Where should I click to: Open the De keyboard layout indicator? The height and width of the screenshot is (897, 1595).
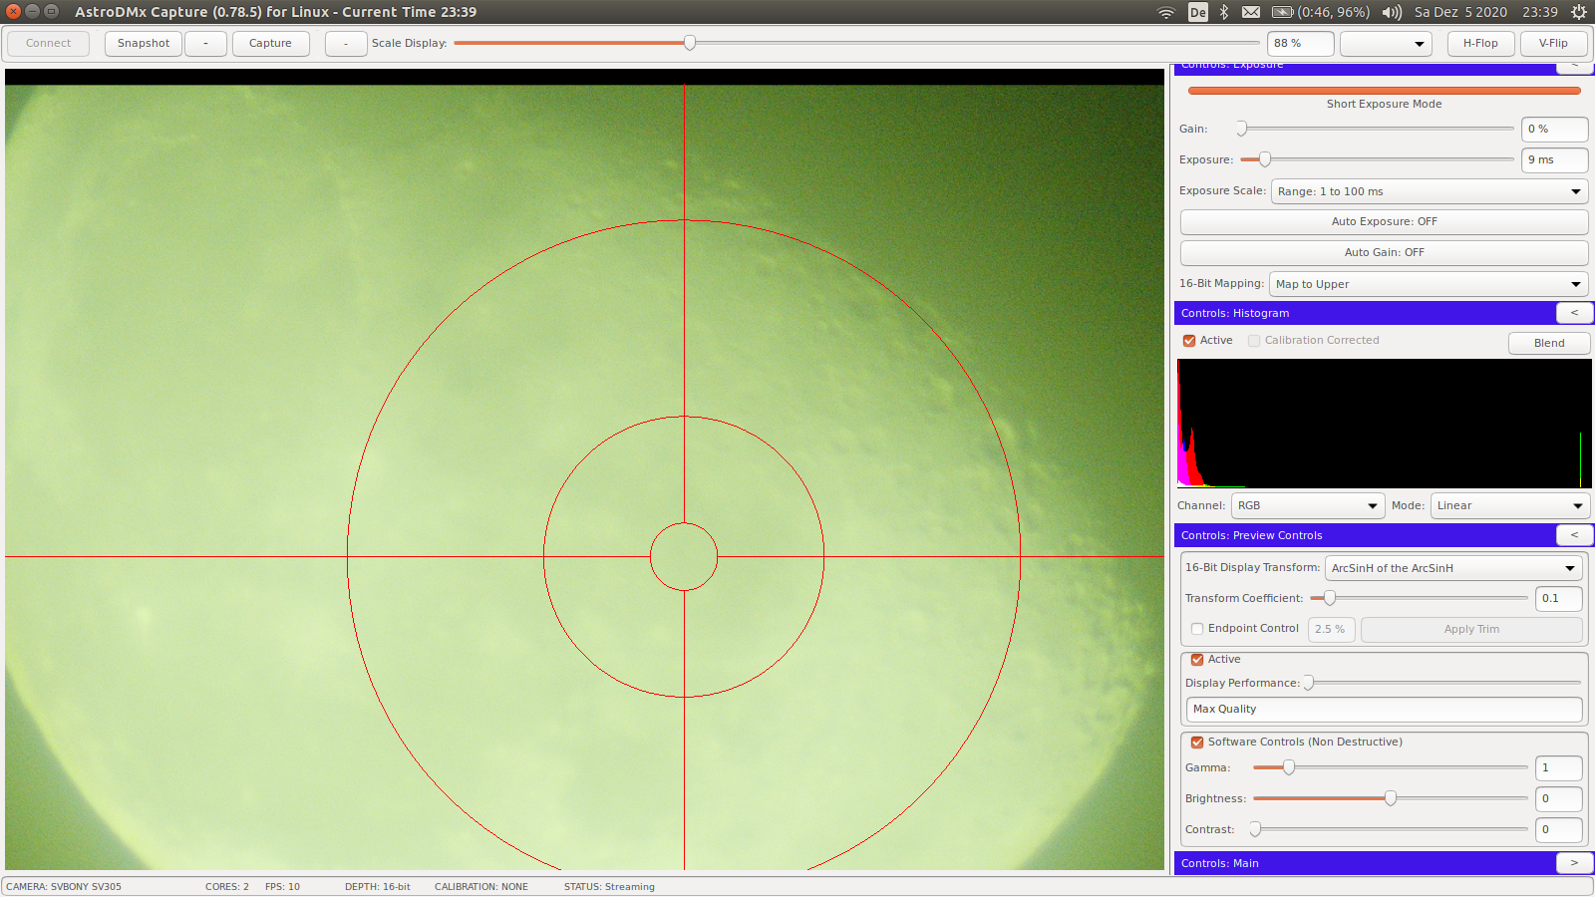(x=1198, y=12)
